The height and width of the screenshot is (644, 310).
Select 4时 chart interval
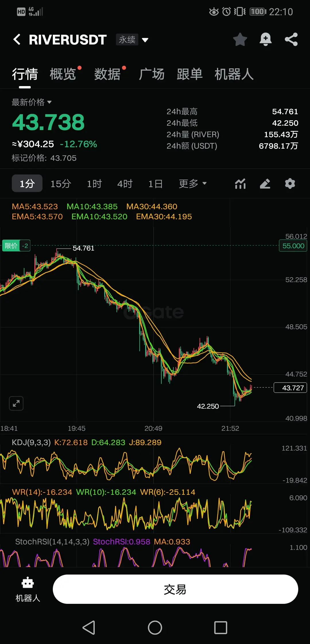125,184
